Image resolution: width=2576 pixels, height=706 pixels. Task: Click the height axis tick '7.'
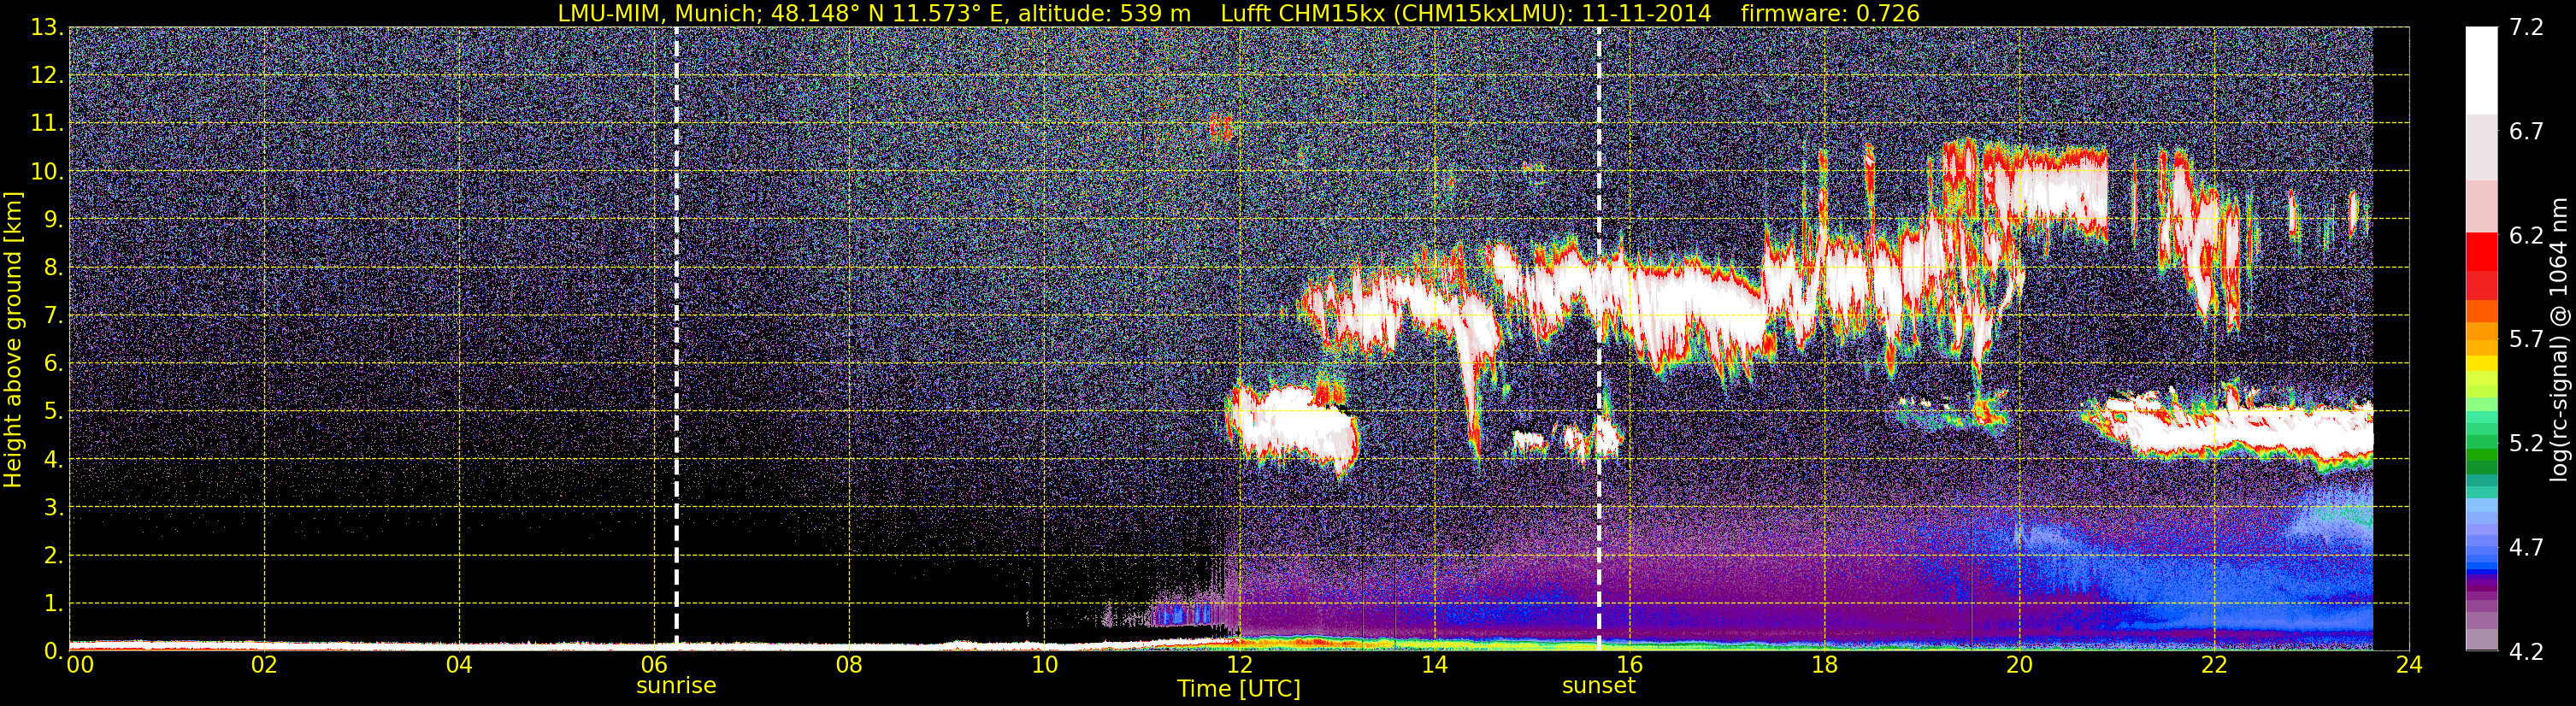(x=53, y=316)
